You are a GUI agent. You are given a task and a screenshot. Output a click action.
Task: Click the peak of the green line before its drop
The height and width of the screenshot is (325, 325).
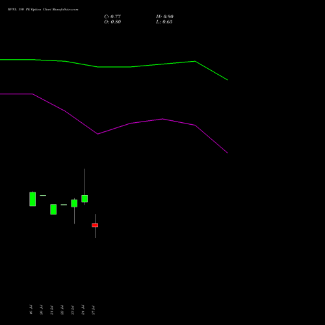[194, 61]
